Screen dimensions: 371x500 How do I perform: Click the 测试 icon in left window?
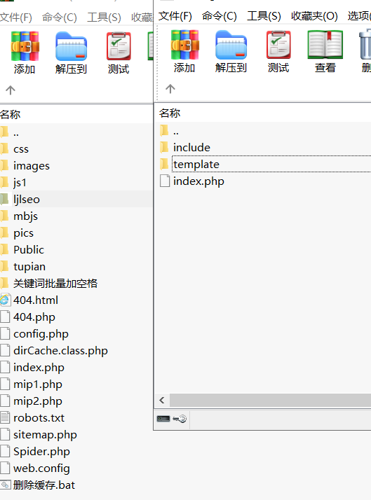coord(119,46)
